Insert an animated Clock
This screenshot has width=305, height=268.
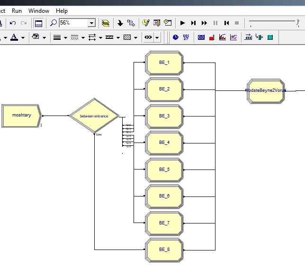coord(175,37)
